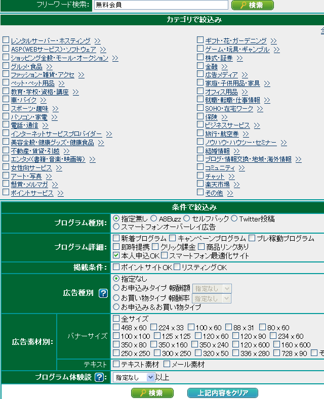Click the フリーワード検索 text field
324x399 pixels.
(161, 5)
